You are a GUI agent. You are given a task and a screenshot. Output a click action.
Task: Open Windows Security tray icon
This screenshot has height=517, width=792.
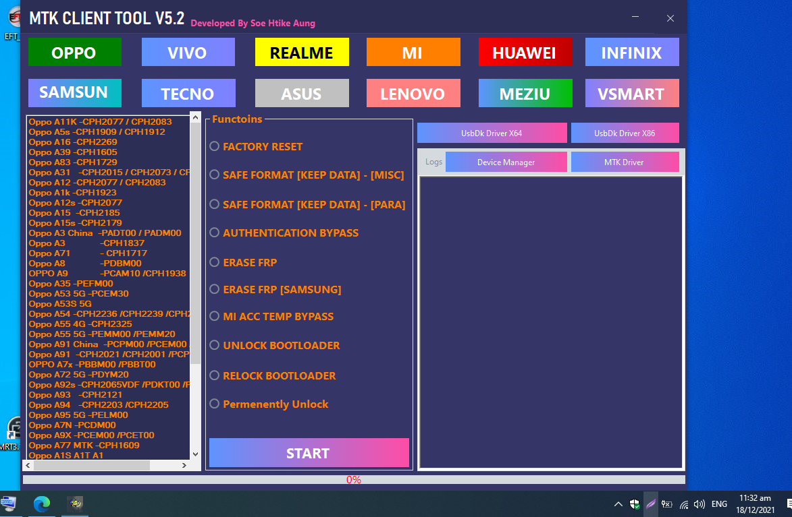coord(635,504)
